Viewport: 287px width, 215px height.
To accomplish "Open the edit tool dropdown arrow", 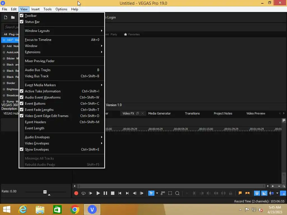I will coord(157,193).
